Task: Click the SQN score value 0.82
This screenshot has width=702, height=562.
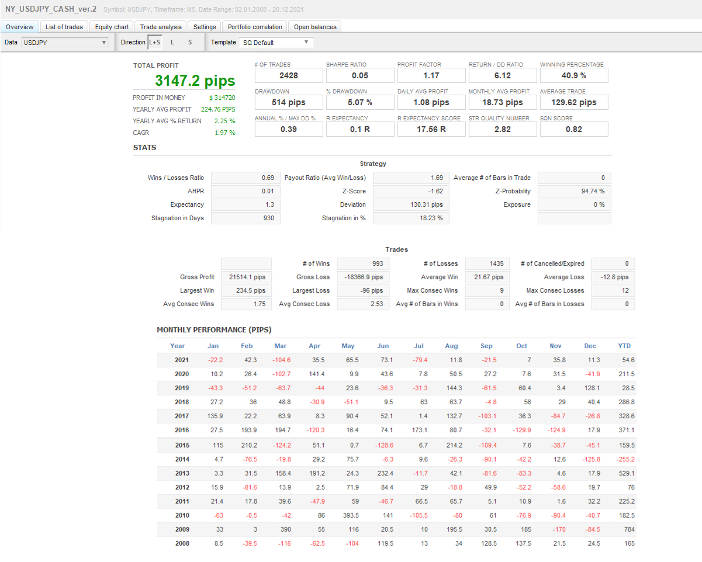Action: click(x=574, y=129)
